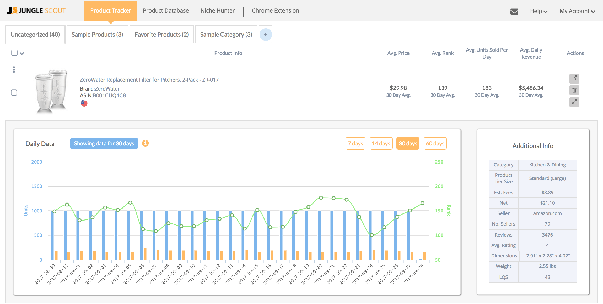Viewport: 603px width, 304px height.
Task: Check the ZeroWater product row checkbox
Action: pos(14,93)
